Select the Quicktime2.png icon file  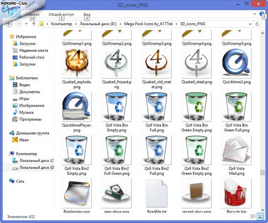point(235,63)
